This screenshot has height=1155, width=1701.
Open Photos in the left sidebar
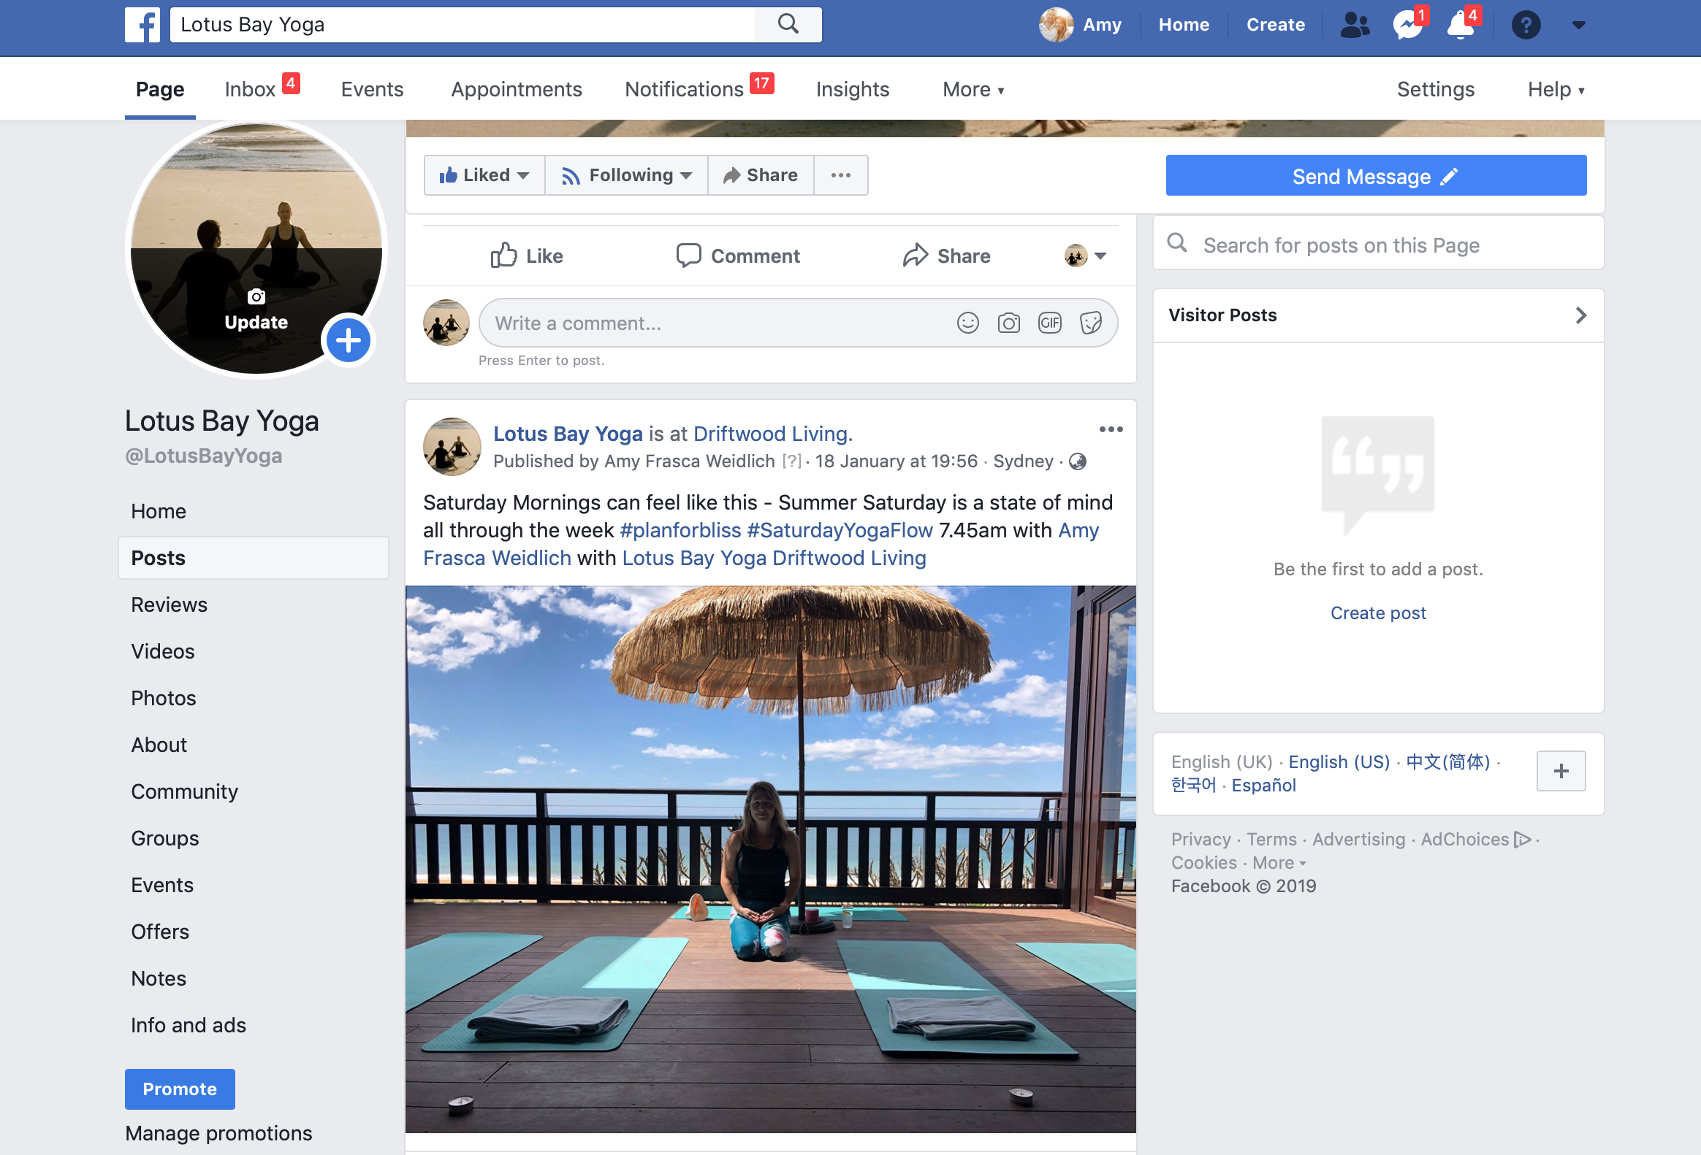coord(163,698)
